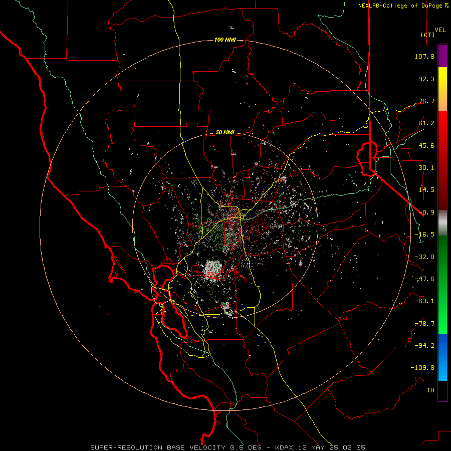Click the -109.8 velocity scale value

pyautogui.click(x=422, y=368)
